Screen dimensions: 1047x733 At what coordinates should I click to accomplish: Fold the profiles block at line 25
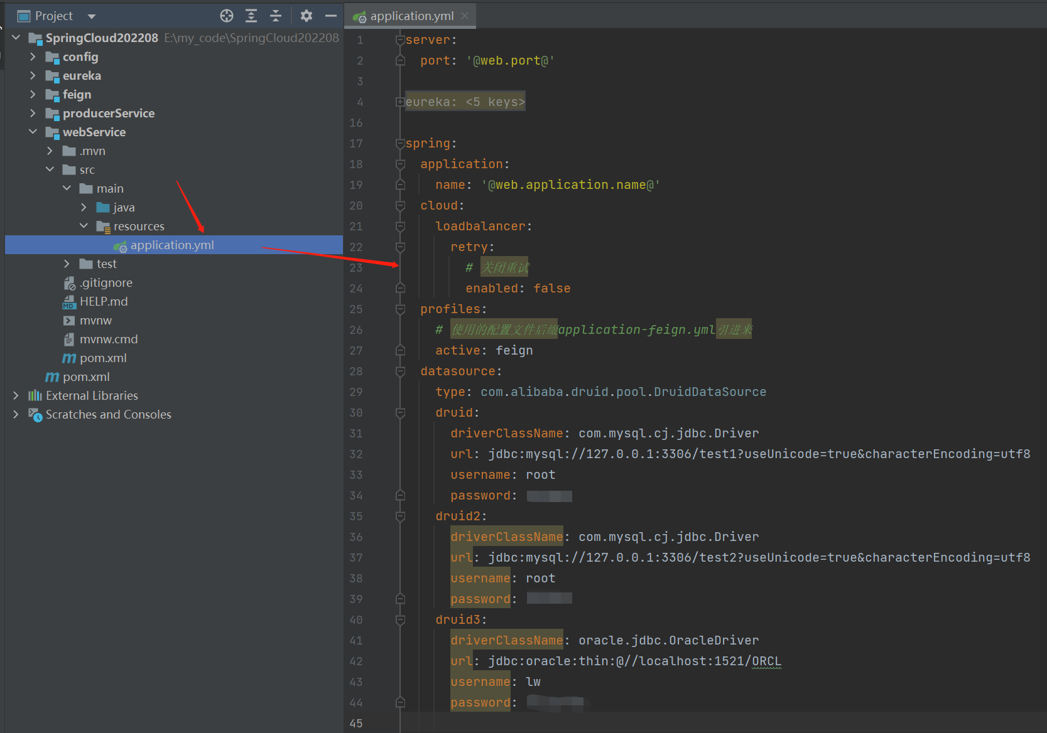pos(400,309)
